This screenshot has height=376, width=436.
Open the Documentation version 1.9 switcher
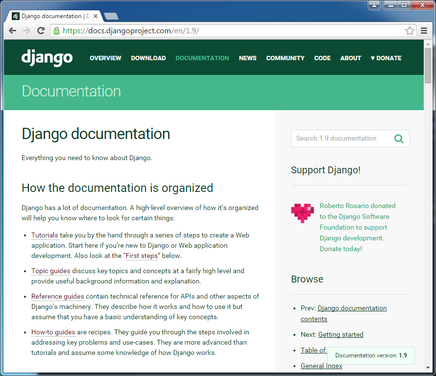[371, 355]
